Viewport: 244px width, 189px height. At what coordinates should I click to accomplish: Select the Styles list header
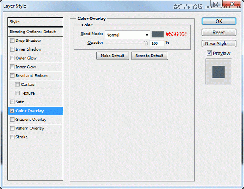(x=35, y=22)
